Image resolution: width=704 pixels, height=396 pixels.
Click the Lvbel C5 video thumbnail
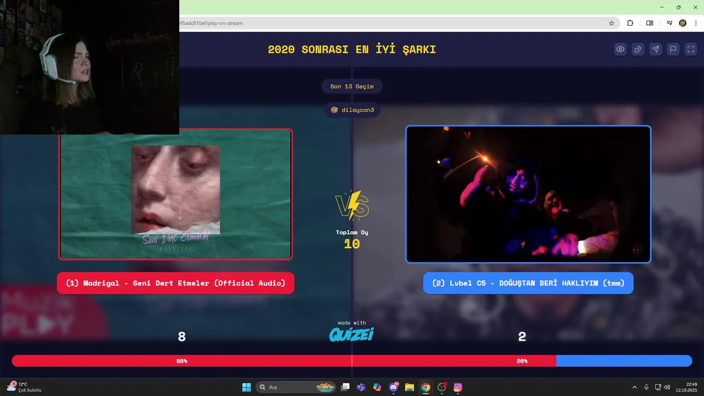[528, 194]
